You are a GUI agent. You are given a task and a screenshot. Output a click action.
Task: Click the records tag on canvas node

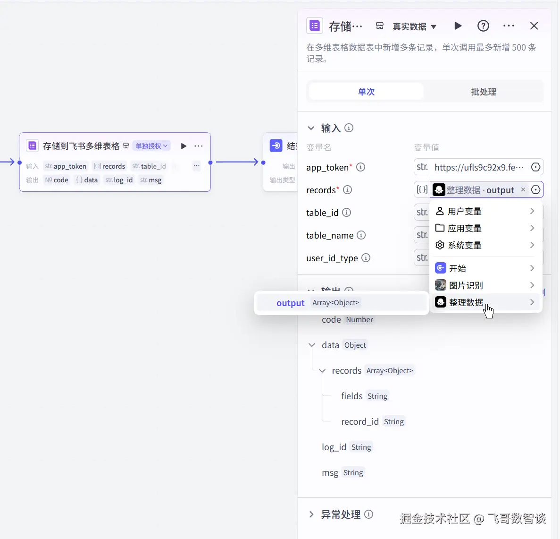click(x=109, y=166)
